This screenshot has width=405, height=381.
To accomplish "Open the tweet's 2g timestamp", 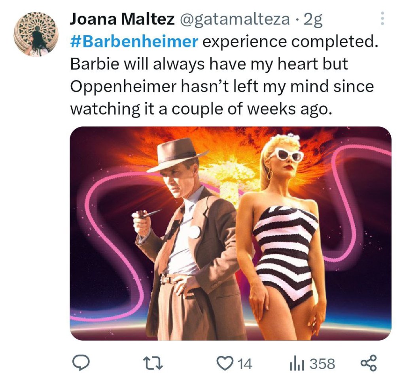I will pyautogui.click(x=313, y=19).
